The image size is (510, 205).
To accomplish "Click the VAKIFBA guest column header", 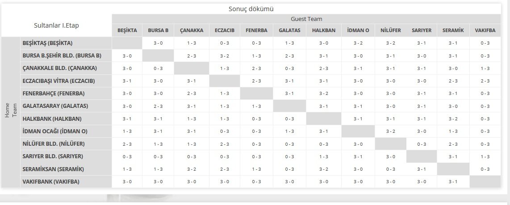I will pyautogui.click(x=485, y=31).
